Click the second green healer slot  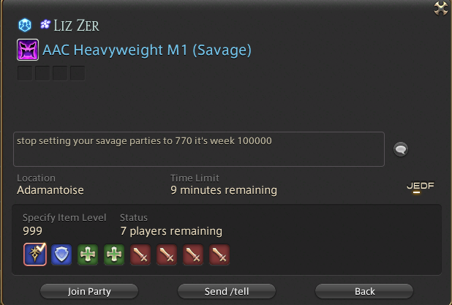tap(114, 255)
